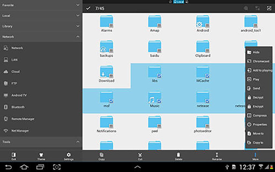
Task: Choose Encrypt from the More menu
Action: (x=259, y=107)
